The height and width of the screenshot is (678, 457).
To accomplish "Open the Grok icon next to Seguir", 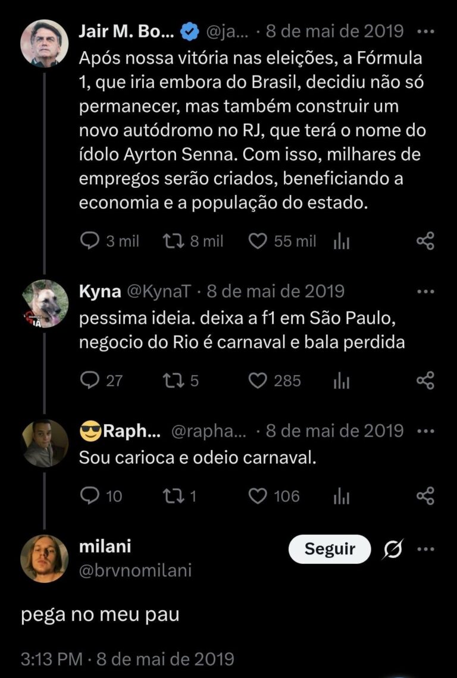I will (393, 549).
